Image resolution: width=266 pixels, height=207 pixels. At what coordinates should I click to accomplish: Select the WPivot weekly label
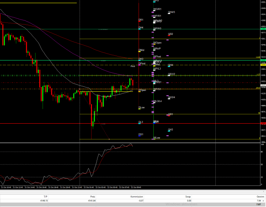click(157, 57)
